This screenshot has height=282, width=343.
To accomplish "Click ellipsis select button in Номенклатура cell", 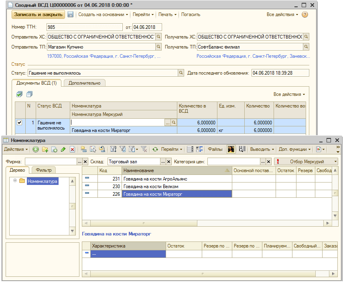I will pyautogui.click(x=168, y=122).
